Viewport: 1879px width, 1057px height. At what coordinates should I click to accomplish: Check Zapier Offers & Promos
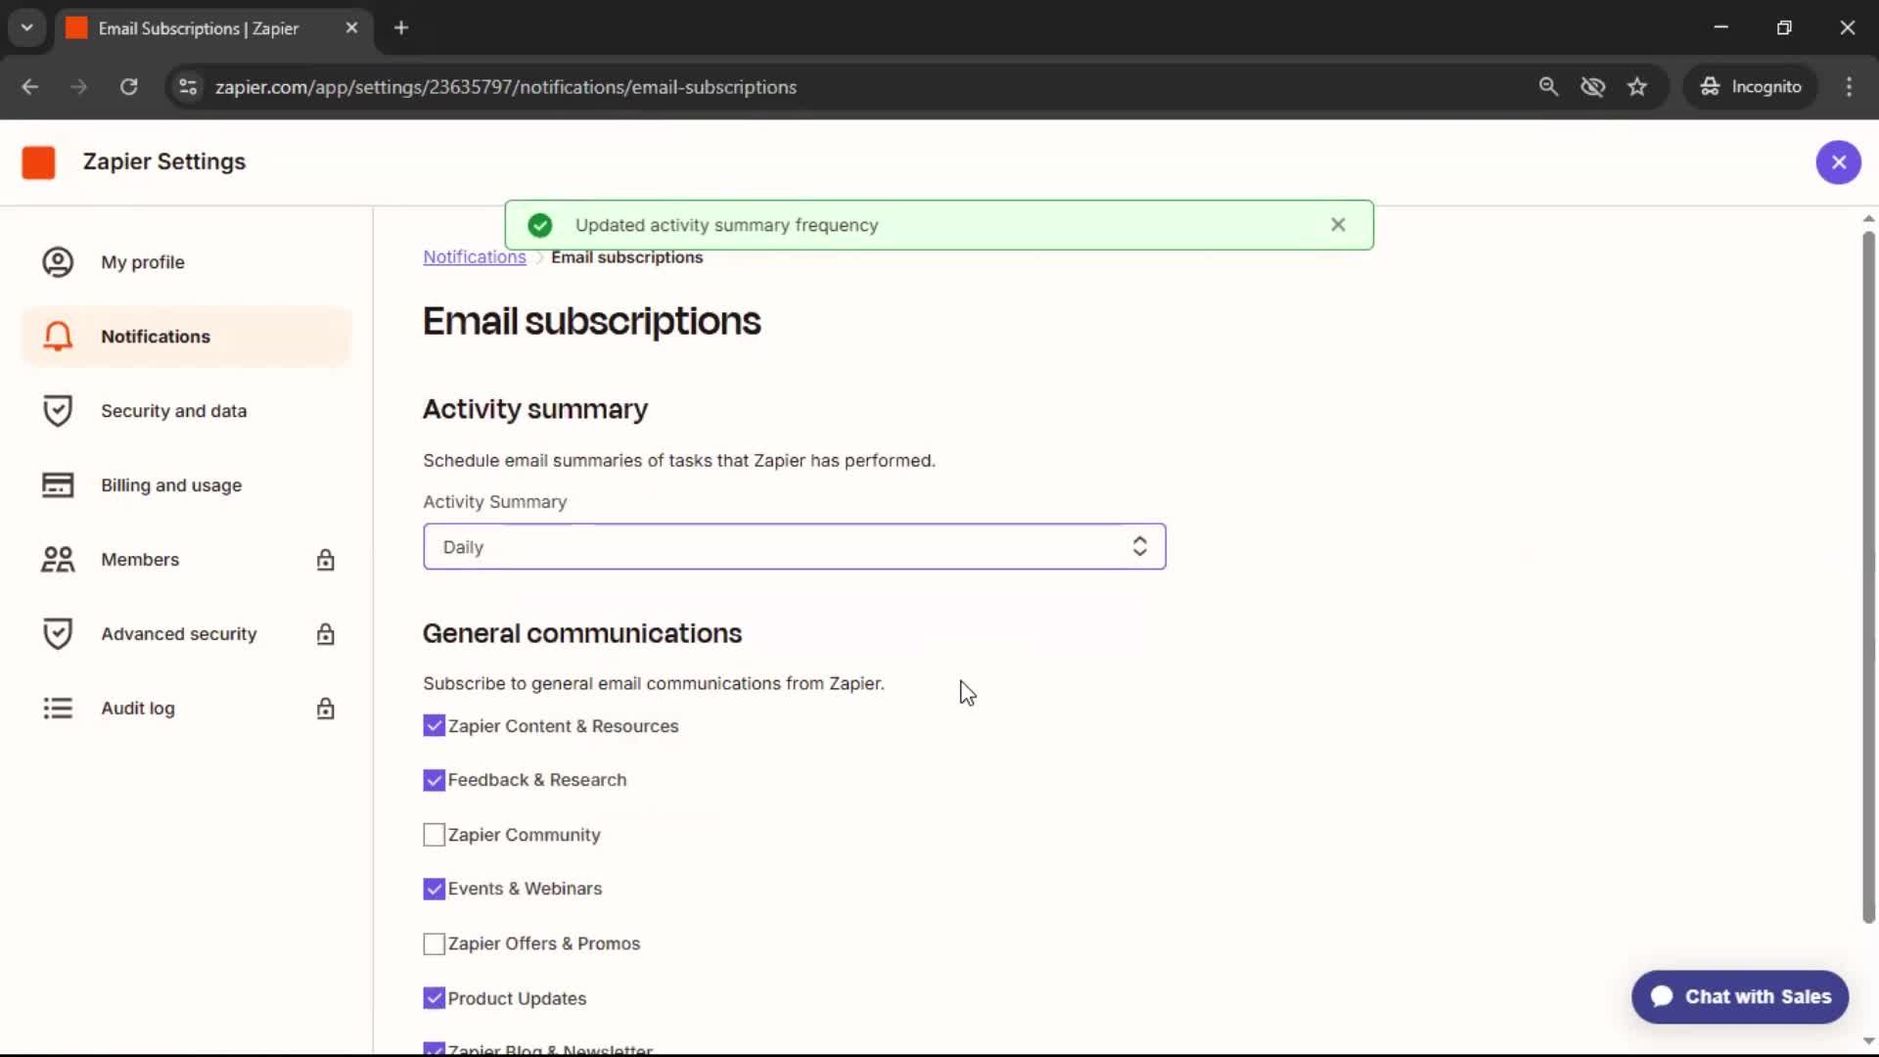[x=434, y=944]
